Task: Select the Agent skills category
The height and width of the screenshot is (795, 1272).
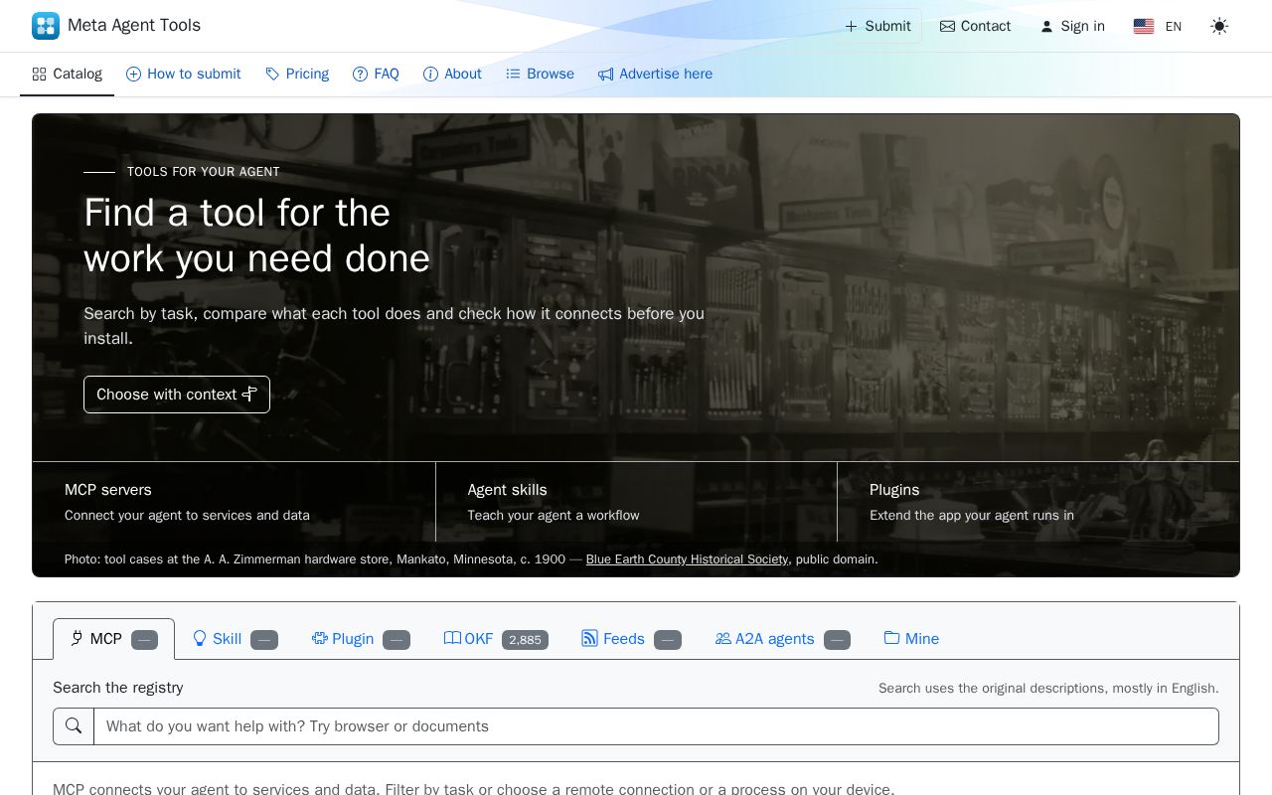Action: click(636, 502)
